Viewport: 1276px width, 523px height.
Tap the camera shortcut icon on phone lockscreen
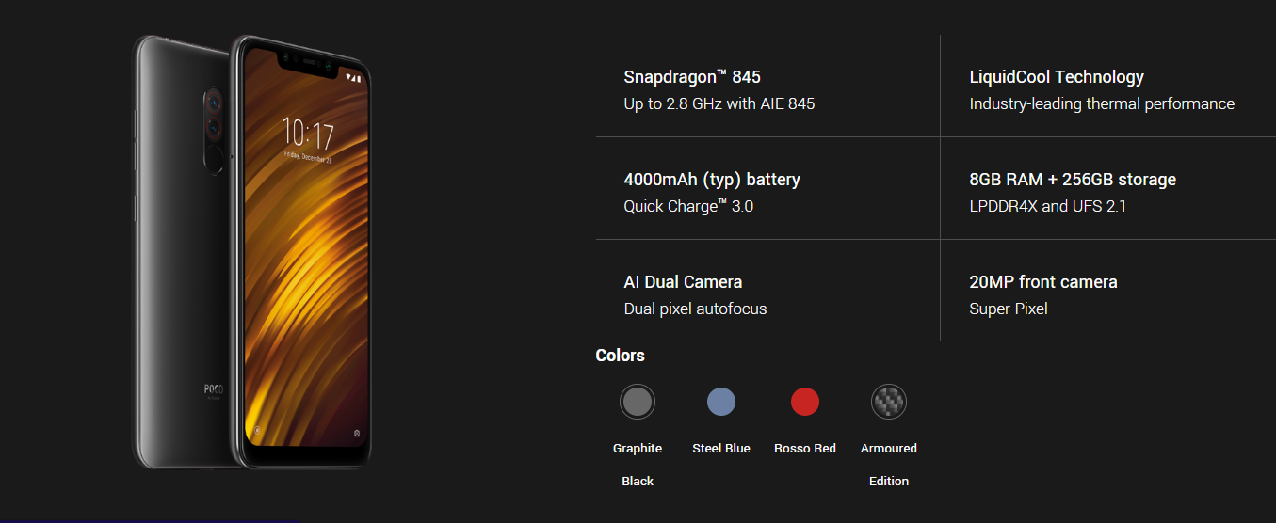(x=357, y=434)
